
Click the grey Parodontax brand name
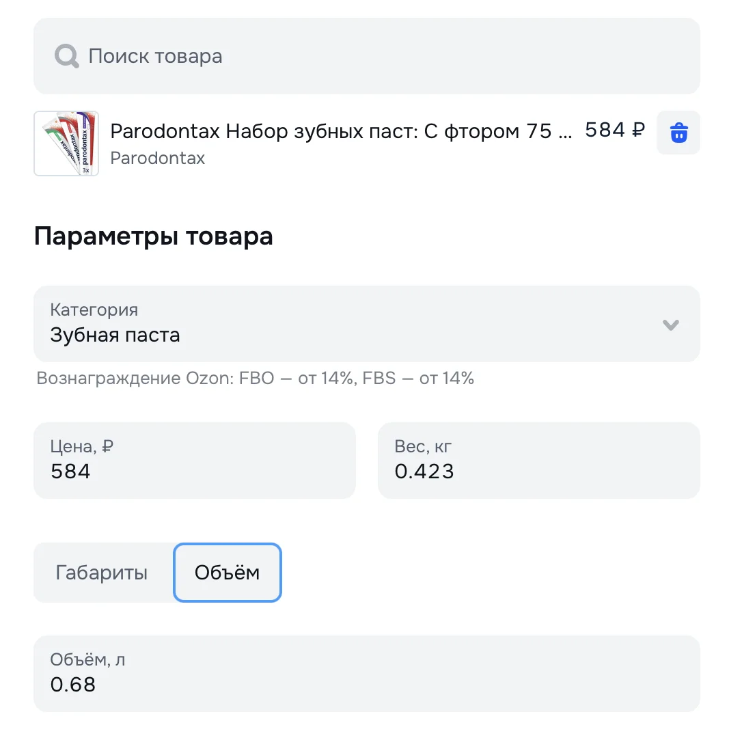157,159
